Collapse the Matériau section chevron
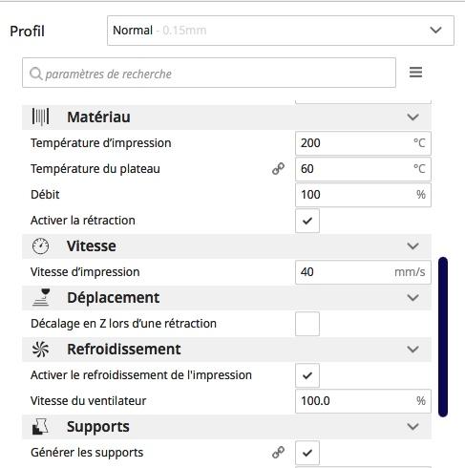 click(x=412, y=117)
